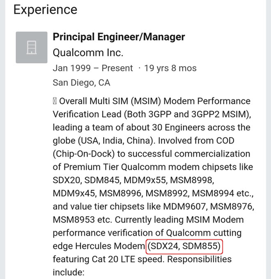
Task: Click the red-outlined (SDX24, SDM855) text
Action: 184,247
